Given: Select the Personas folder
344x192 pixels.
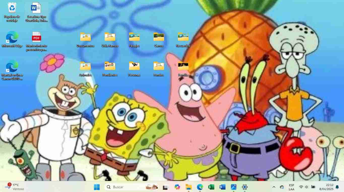Looking at the screenshot, I should (x=134, y=69).
